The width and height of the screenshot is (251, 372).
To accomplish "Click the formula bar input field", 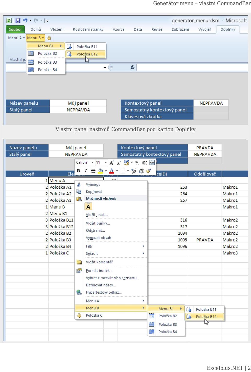I will click(192, 67).
